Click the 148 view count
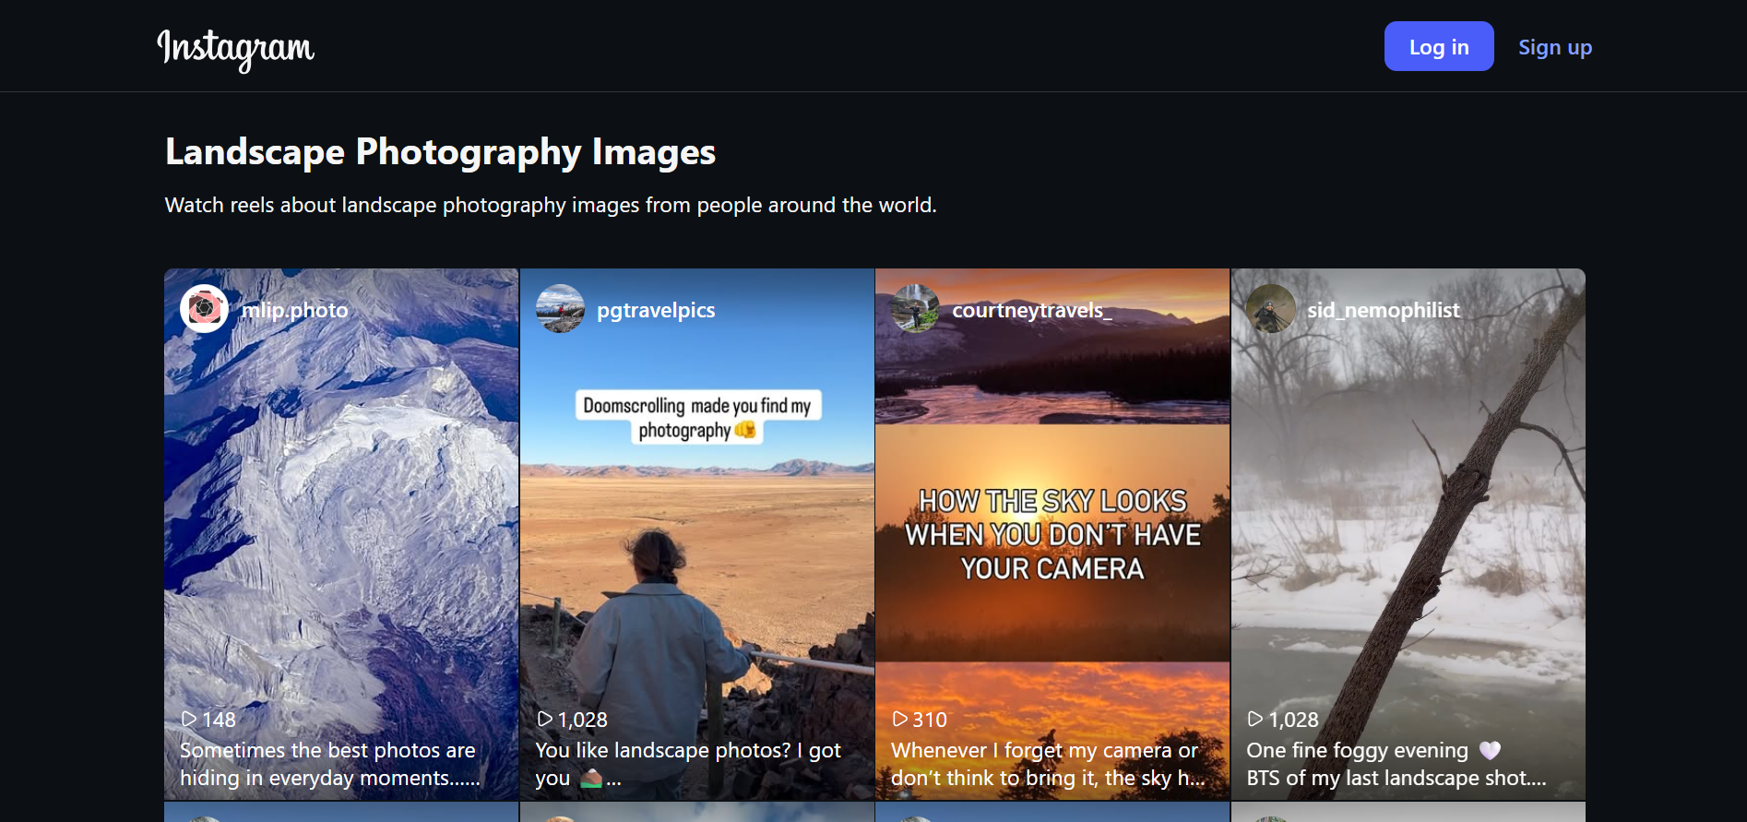The width and height of the screenshot is (1747, 822). [x=219, y=720]
